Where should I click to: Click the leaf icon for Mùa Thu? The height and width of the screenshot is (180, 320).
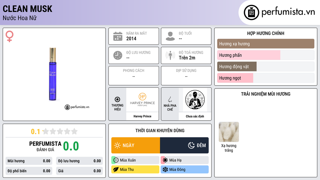(116, 169)
